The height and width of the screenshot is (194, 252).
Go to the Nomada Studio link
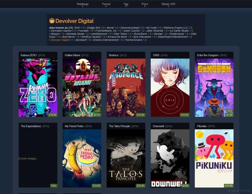(x=75, y=34)
